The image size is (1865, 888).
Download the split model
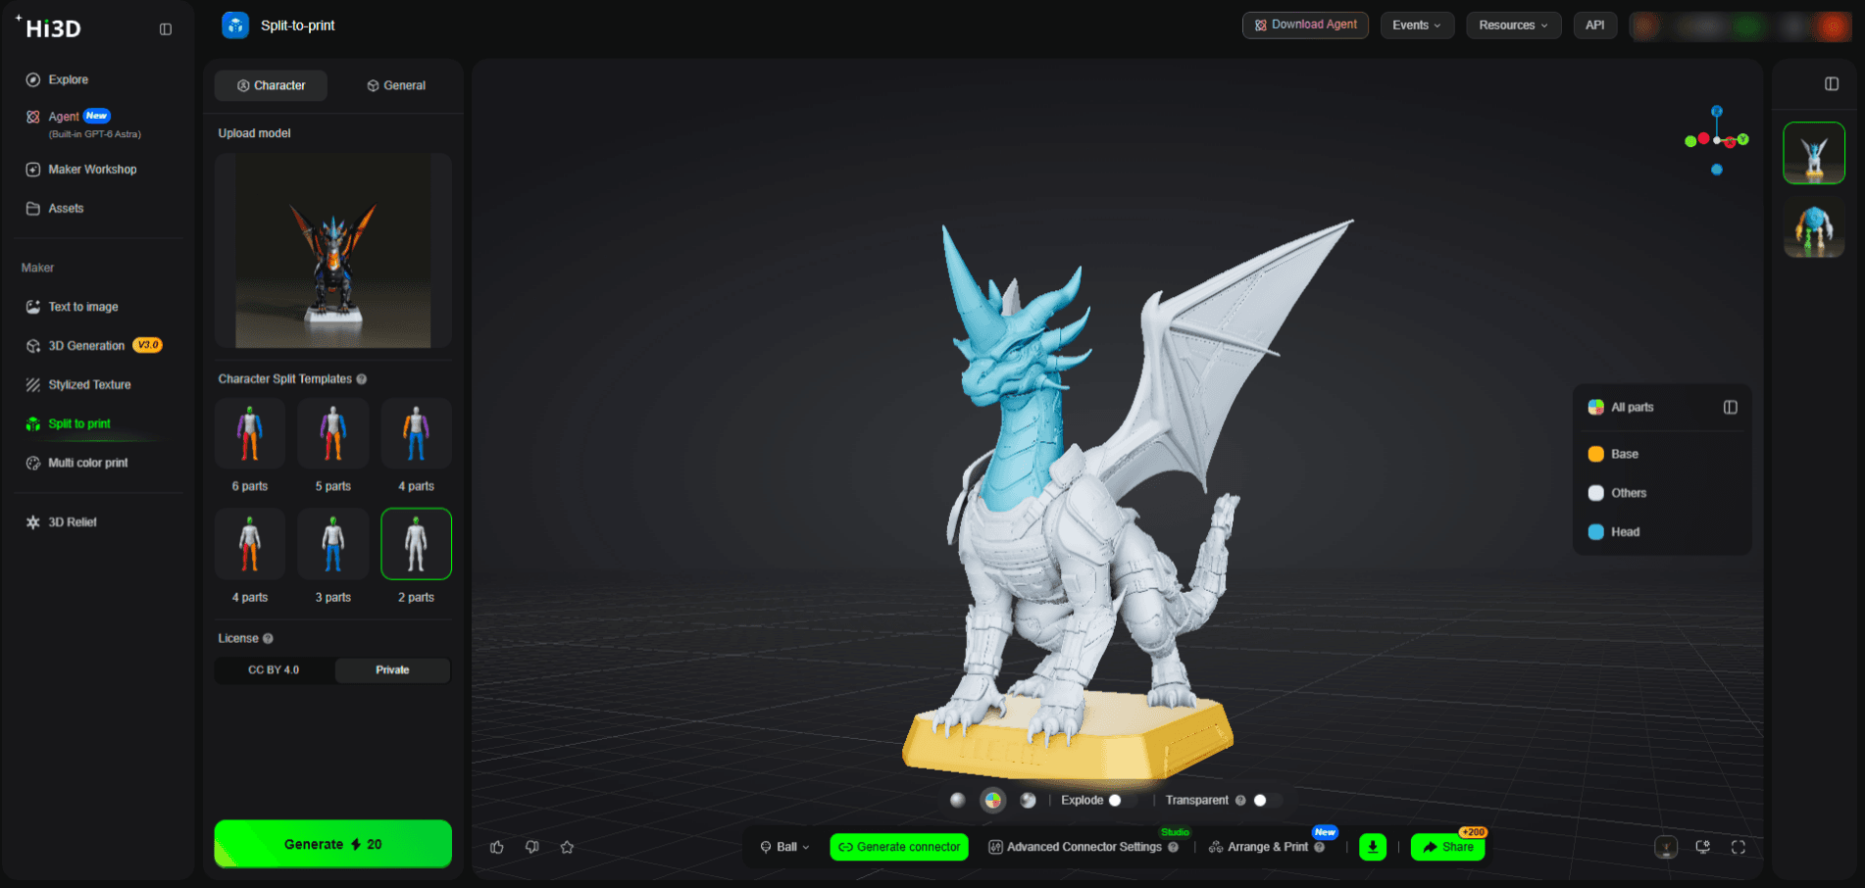(x=1373, y=847)
